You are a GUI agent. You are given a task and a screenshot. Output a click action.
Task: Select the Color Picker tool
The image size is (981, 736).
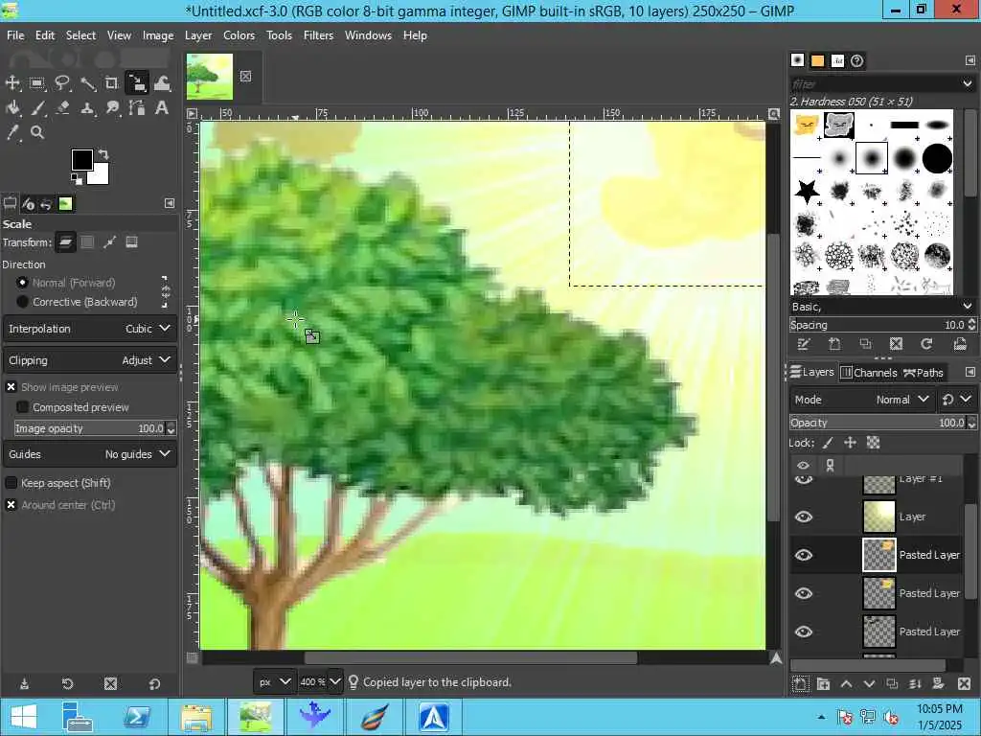(12, 132)
